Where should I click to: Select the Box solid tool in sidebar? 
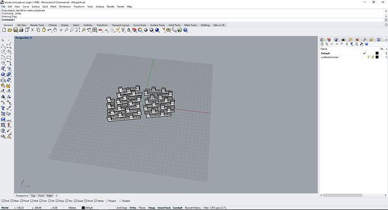(x=3, y=74)
